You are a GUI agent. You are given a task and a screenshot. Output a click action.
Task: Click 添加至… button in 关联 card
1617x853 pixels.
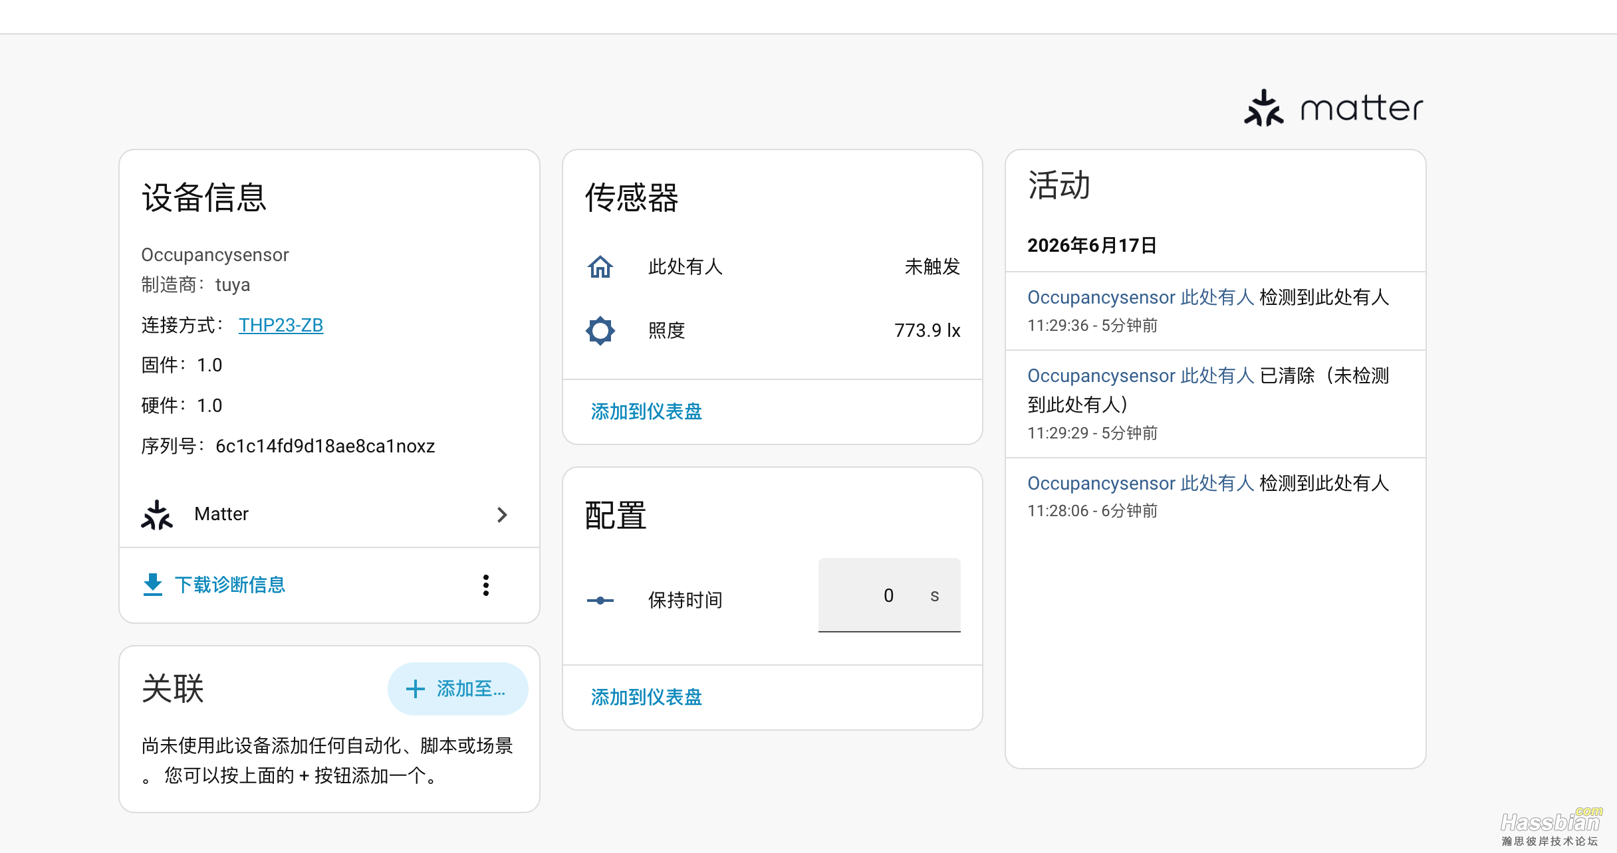click(x=457, y=689)
